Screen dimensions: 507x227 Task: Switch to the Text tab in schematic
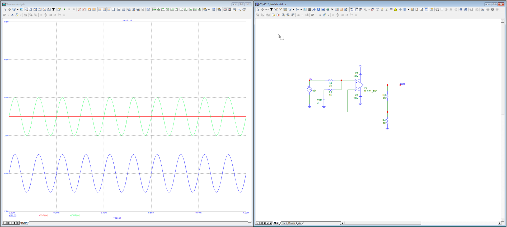pyautogui.click(x=283, y=223)
